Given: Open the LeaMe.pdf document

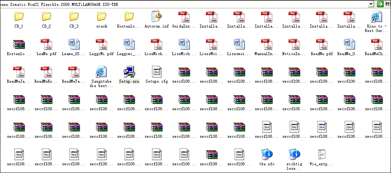Looking at the screenshot, I should click(x=46, y=44).
